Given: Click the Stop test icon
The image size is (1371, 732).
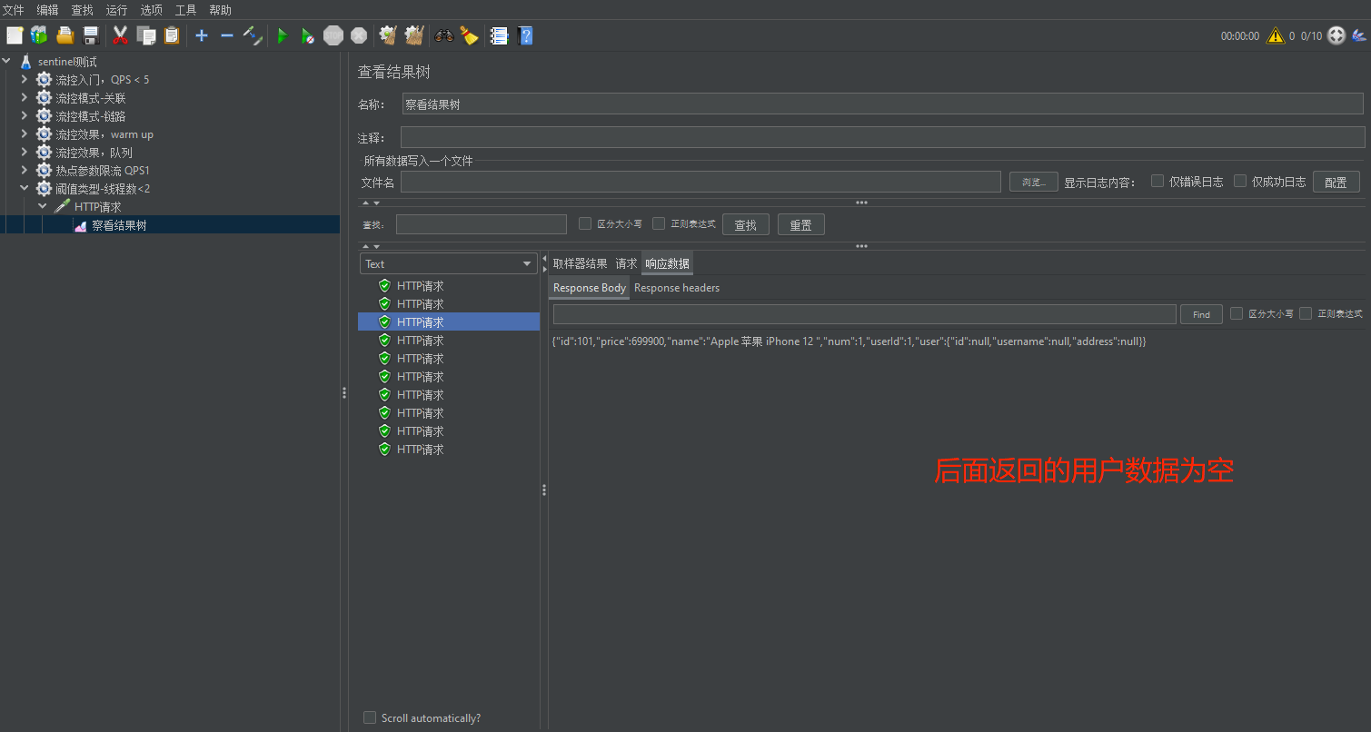Looking at the screenshot, I should click(333, 35).
